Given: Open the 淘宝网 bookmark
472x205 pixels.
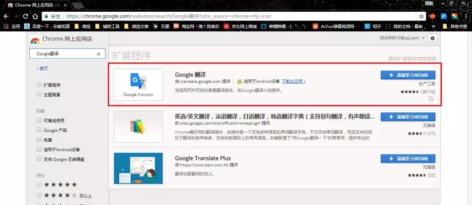Looking at the screenshot, I should (x=197, y=27).
